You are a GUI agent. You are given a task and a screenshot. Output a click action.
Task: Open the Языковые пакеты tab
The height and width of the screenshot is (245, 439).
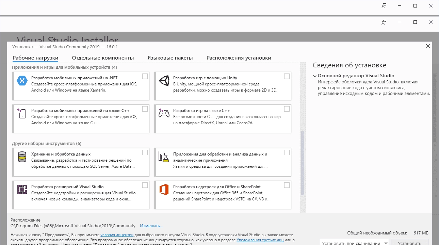pyautogui.click(x=170, y=58)
